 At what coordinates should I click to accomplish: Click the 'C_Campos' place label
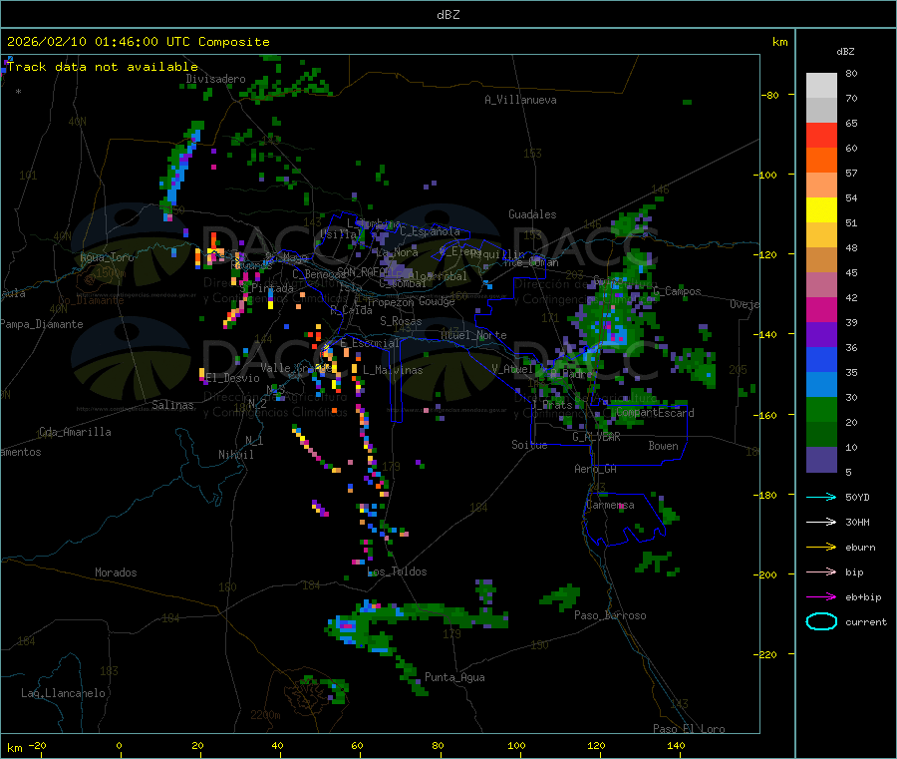(x=678, y=291)
